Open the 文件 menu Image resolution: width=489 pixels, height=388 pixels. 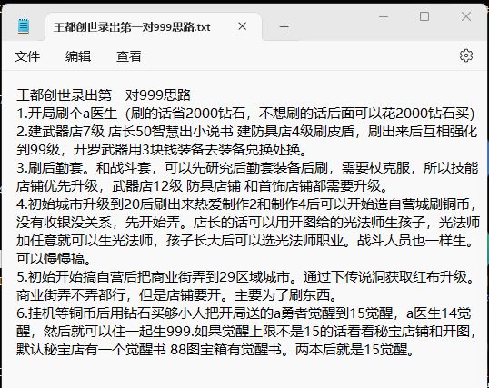tap(27, 56)
